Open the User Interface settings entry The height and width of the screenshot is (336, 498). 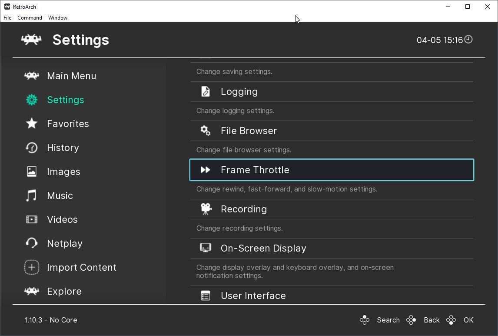(253, 296)
